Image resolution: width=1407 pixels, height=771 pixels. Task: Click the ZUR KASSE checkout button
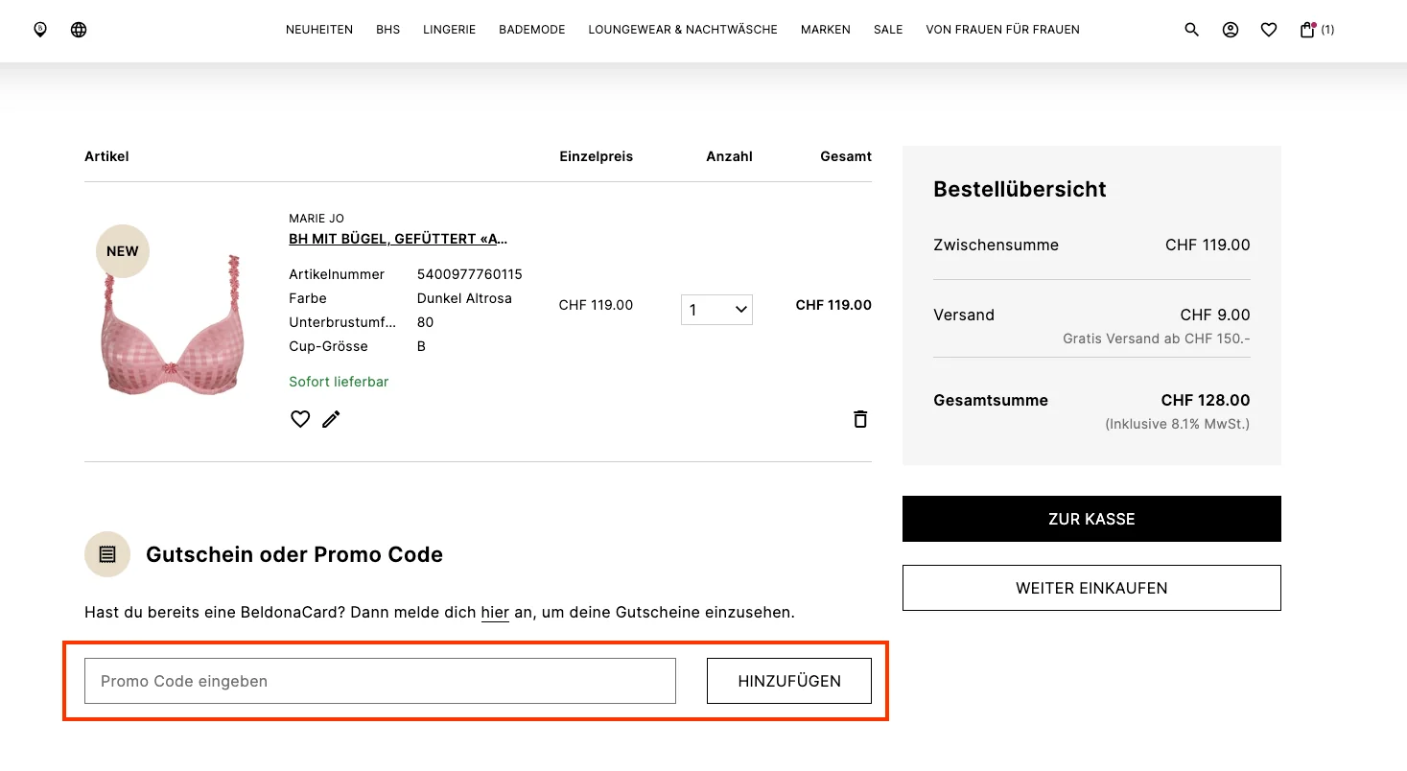pyautogui.click(x=1090, y=519)
